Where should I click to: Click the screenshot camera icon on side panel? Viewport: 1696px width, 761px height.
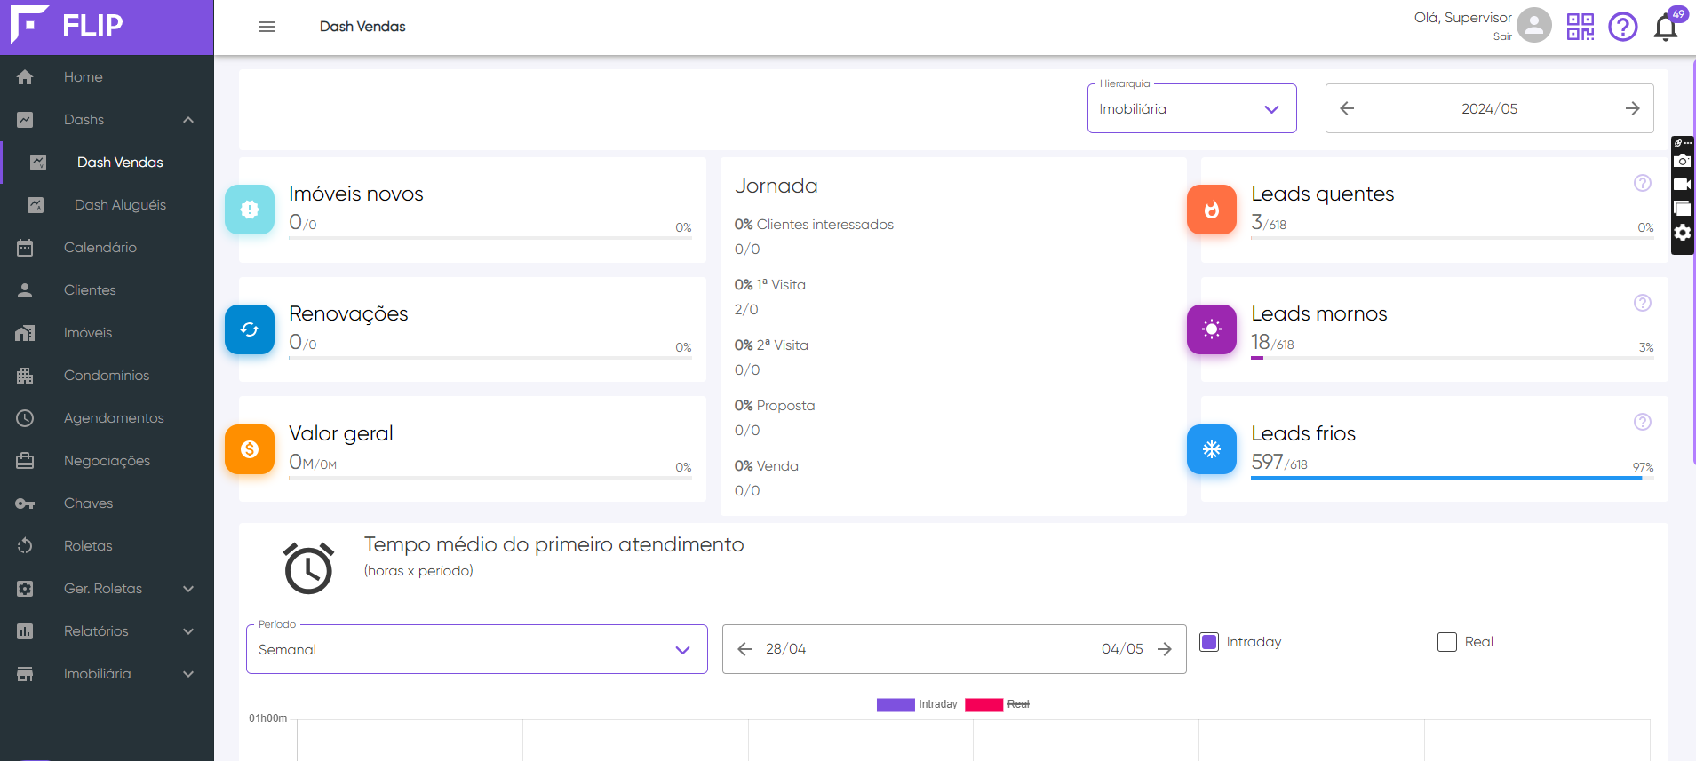pyautogui.click(x=1682, y=161)
